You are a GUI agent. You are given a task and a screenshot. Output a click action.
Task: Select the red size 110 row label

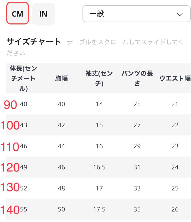[10, 147]
